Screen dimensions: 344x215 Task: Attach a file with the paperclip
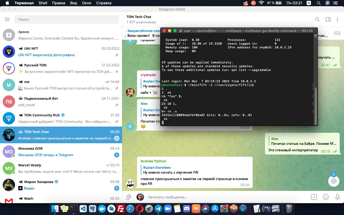click(x=129, y=197)
